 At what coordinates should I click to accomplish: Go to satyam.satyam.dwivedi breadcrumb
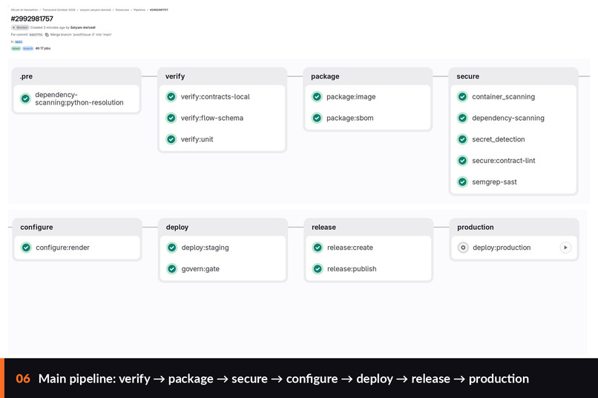pos(96,10)
